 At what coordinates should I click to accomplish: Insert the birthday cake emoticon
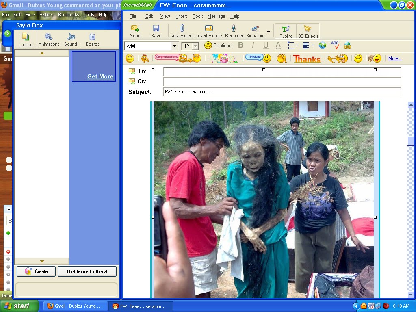point(224,58)
